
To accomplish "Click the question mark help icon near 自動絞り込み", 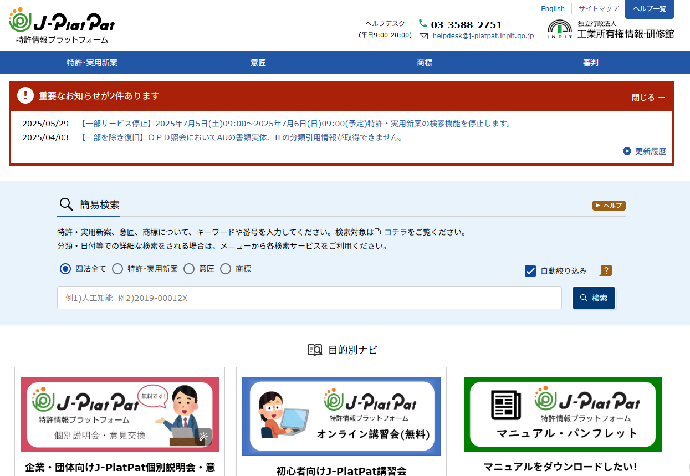I will (x=606, y=270).
